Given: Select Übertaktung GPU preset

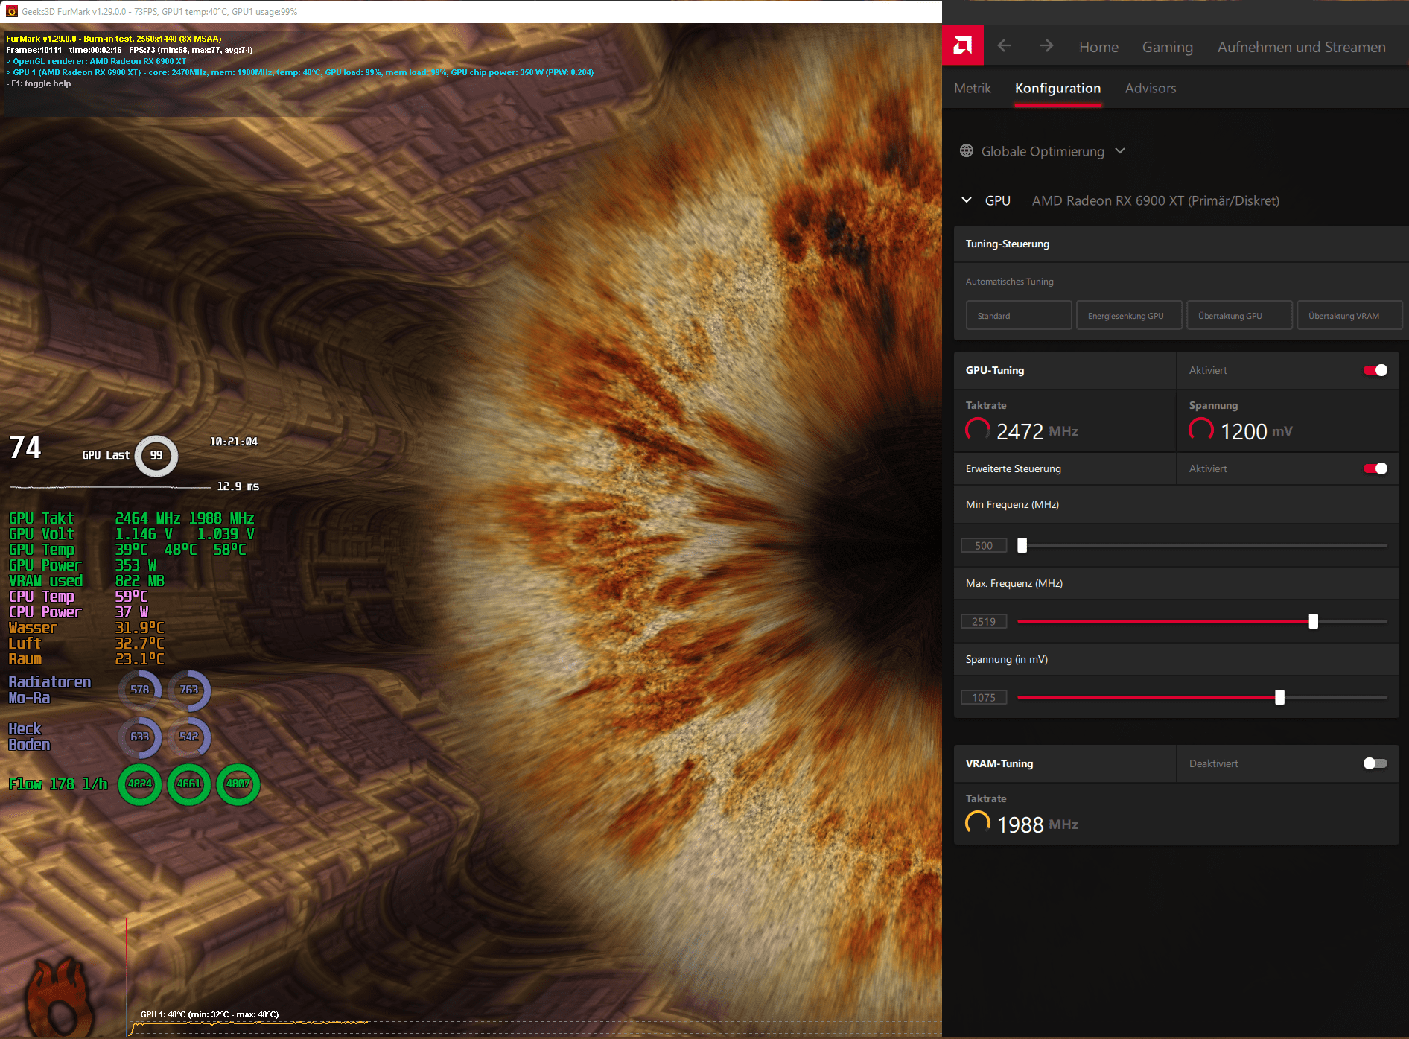Looking at the screenshot, I should pos(1239,316).
